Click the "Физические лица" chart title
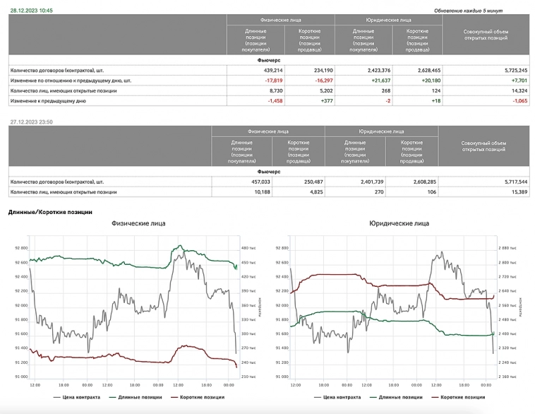The width and height of the screenshot is (535, 414). coord(138,224)
